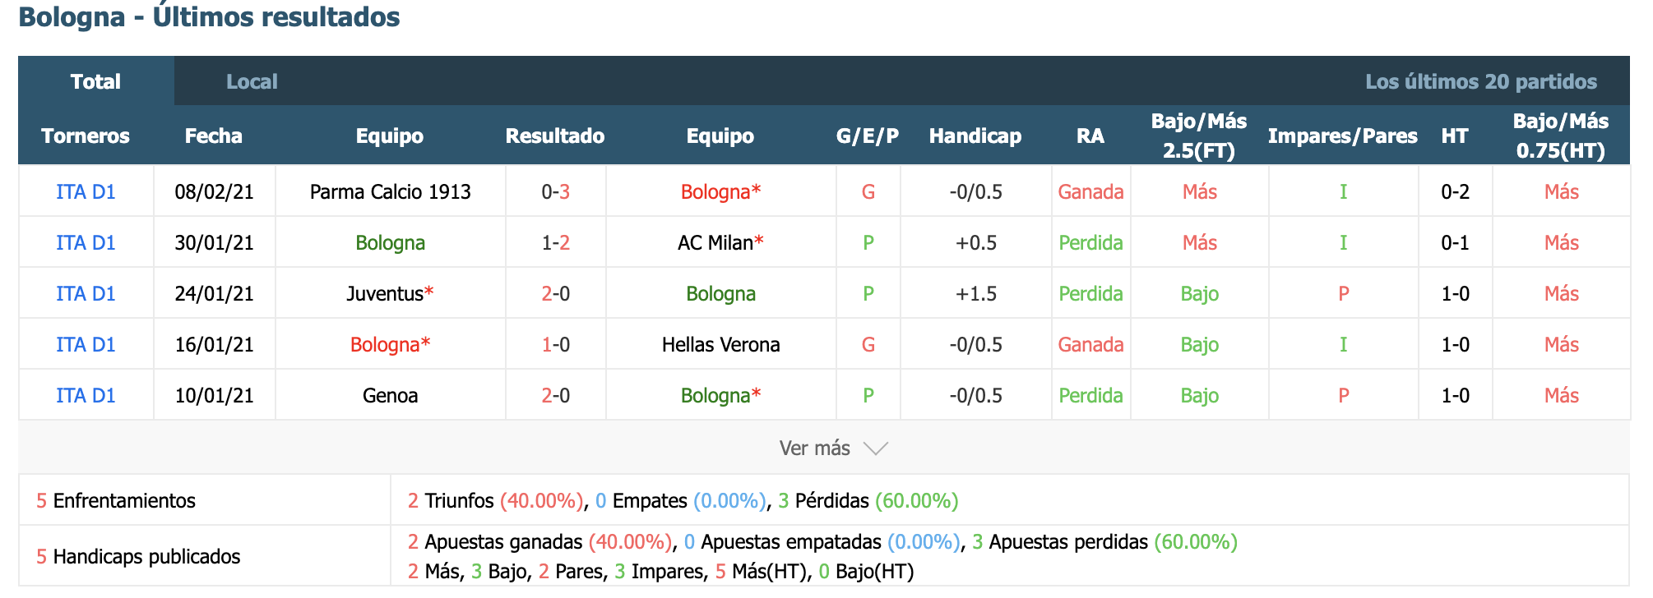Viewport: 1653px width, 598px height.
Task: Click the Parma Calcio 1913 team name
Action: pyautogui.click(x=390, y=191)
